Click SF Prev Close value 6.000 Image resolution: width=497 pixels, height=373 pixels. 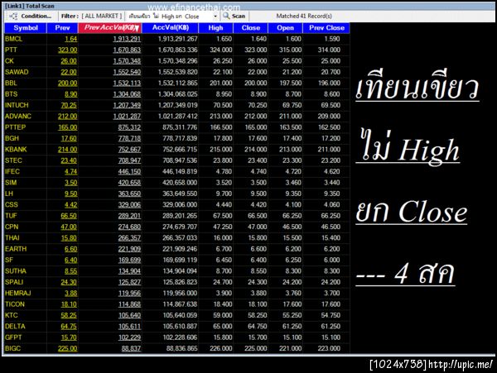[331, 261]
